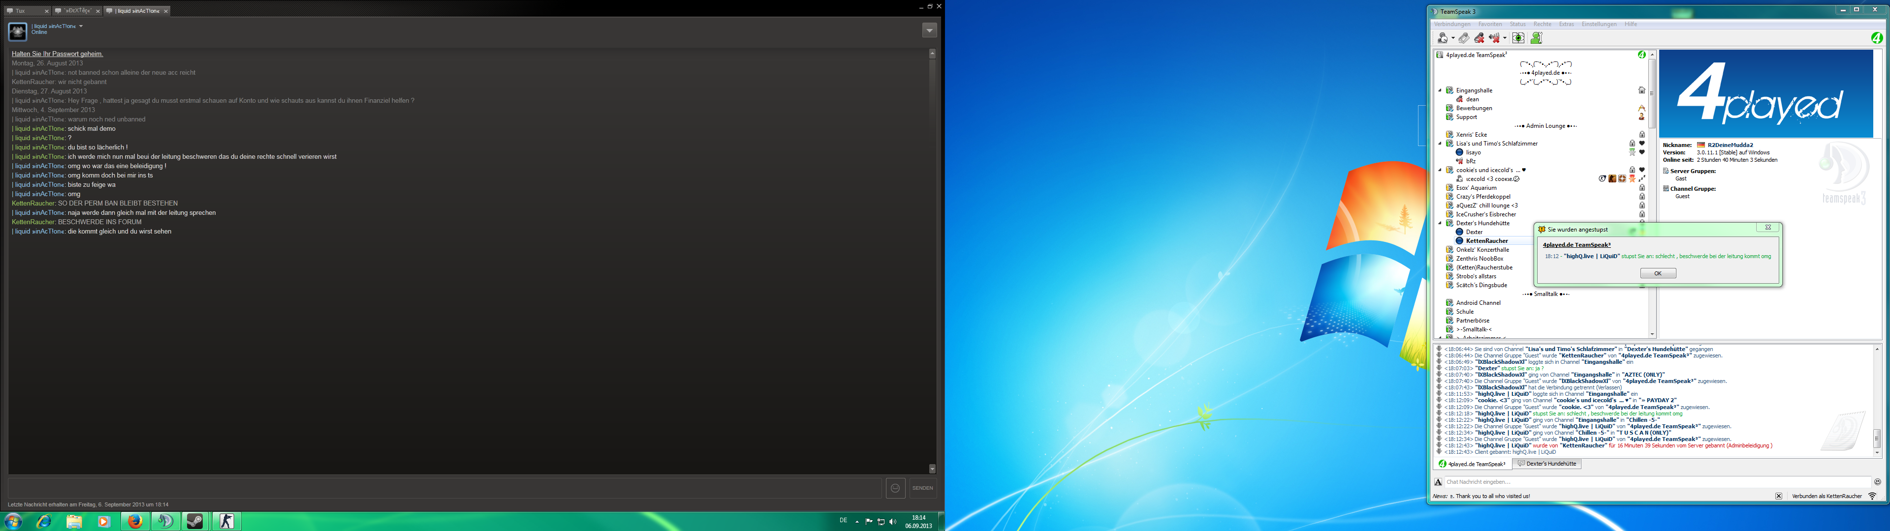
Task: Select user KettenRaucher in channel tree
Action: (1486, 240)
